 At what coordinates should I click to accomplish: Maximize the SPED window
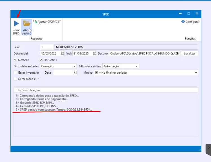pyautogui.click(x=188, y=14)
